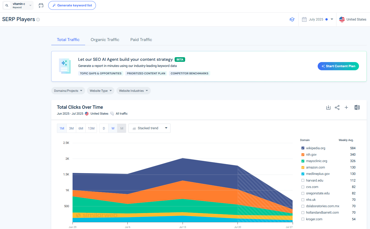The image size is (370, 229).
Task: Click the Start Content Plan button
Action: tap(338, 66)
